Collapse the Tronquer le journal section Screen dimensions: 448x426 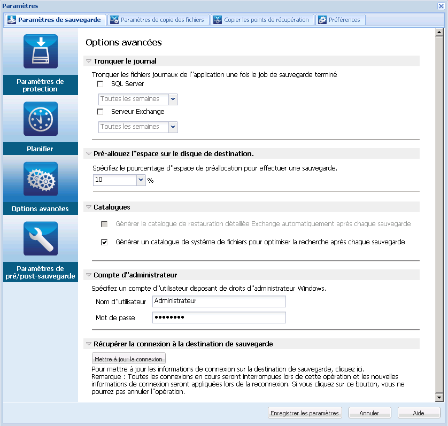coord(88,61)
